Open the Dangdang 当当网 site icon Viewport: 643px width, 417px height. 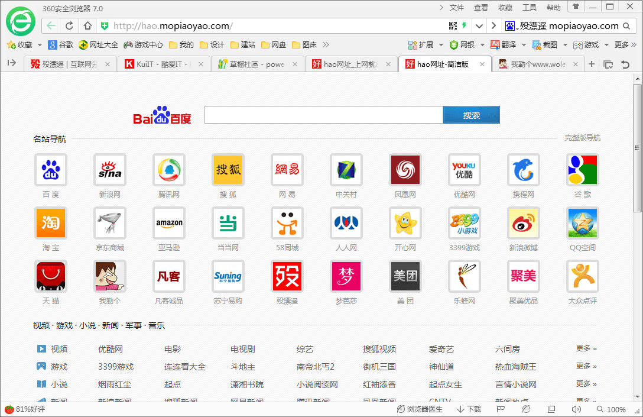coord(228,223)
